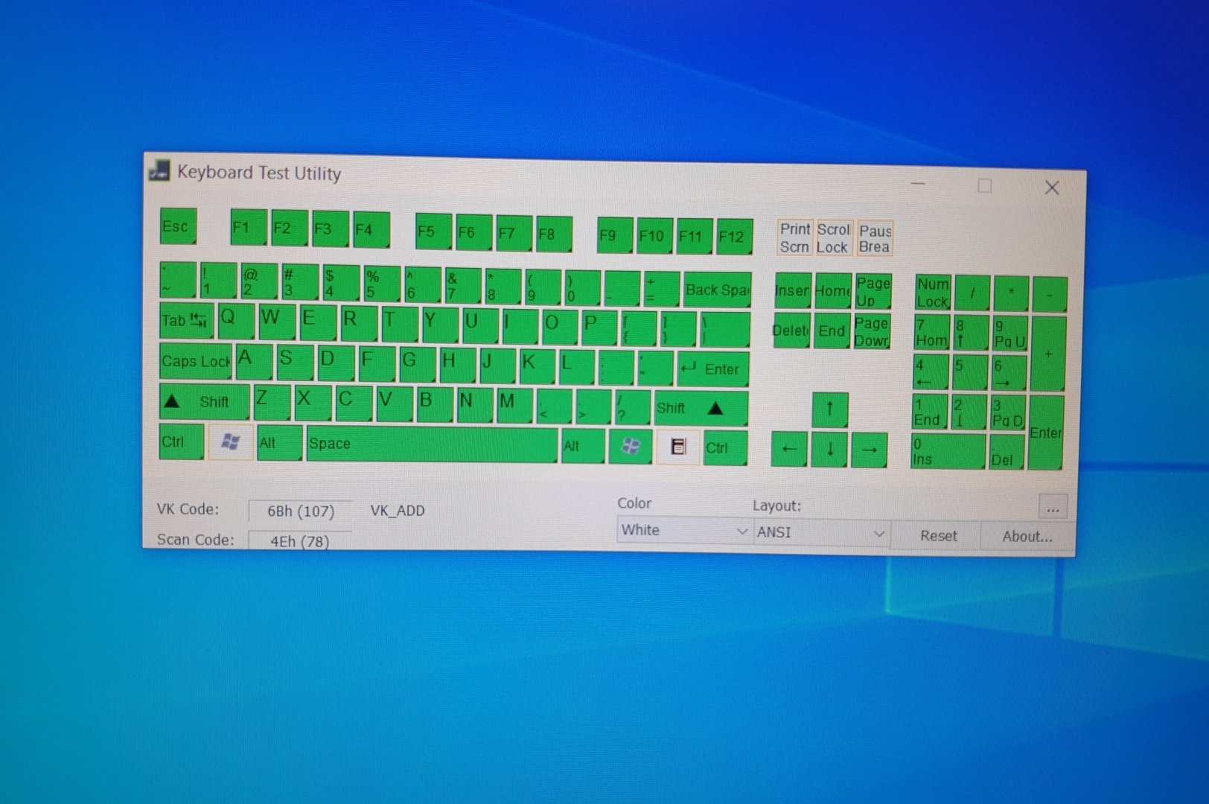Click the Print Scrn key

click(x=794, y=238)
